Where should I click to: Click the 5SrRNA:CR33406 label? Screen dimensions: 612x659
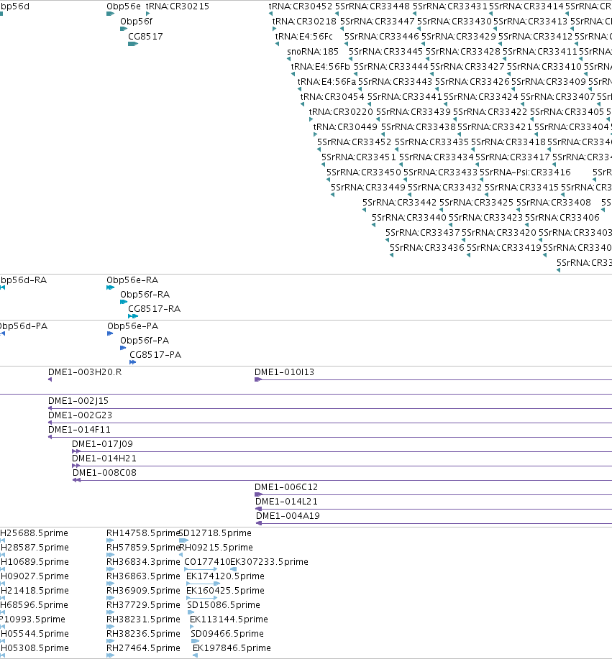[562, 218]
